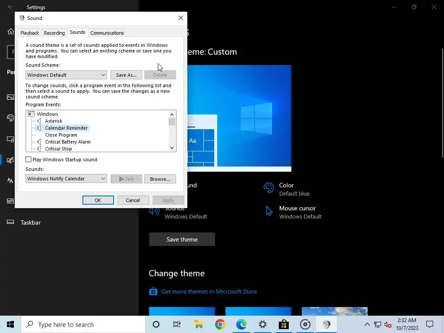Viewport: 444px width, 333px height.
Task: Select Close Program event
Action: (x=61, y=135)
